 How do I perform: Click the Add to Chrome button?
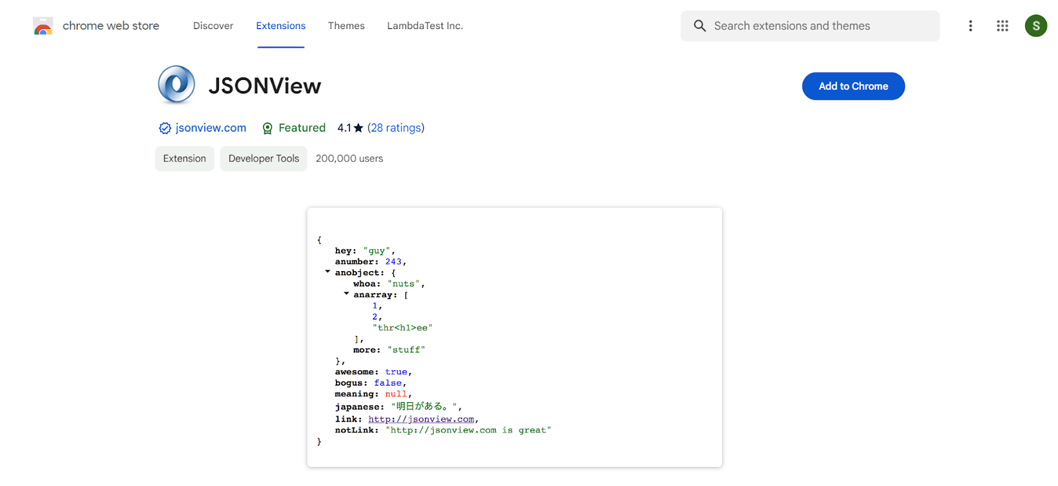(853, 86)
